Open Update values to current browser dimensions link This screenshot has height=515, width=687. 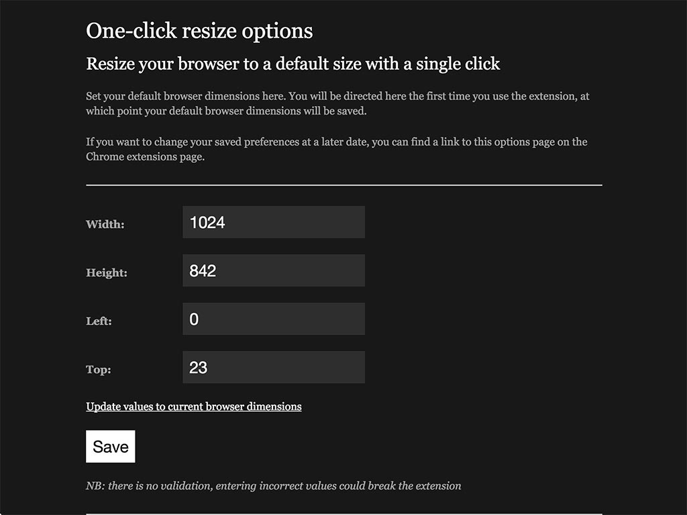[x=193, y=406]
